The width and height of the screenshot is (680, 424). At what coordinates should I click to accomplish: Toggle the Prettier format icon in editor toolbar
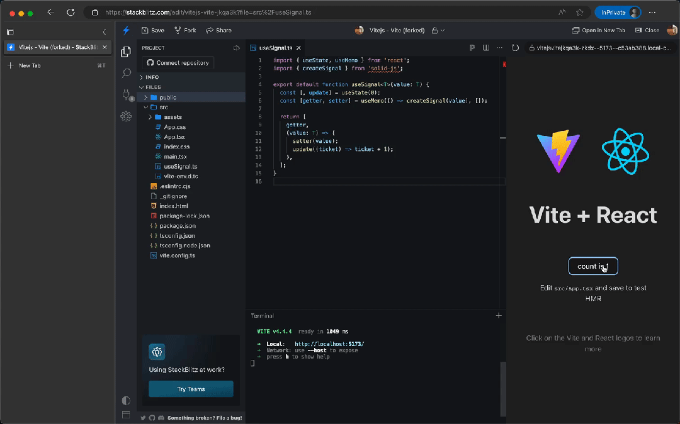click(472, 48)
